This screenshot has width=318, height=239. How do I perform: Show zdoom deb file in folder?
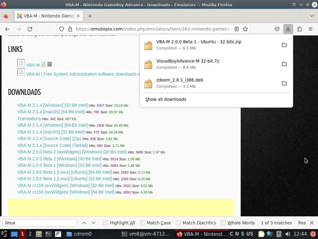tap(284, 83)
